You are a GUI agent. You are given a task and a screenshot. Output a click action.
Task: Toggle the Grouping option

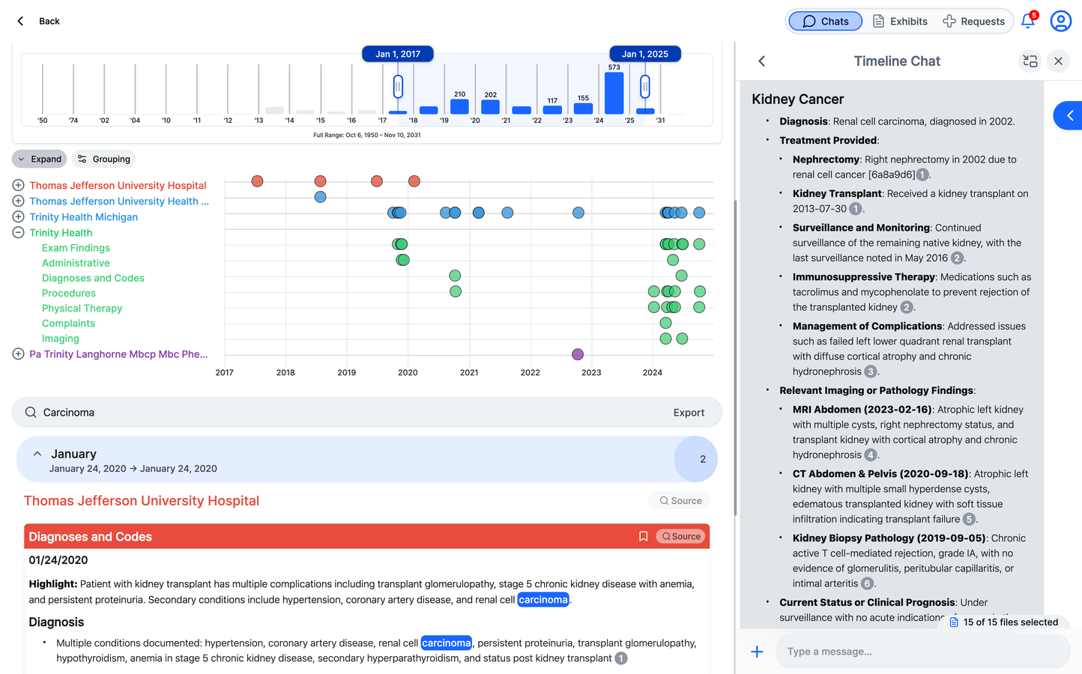coord(104,159)
